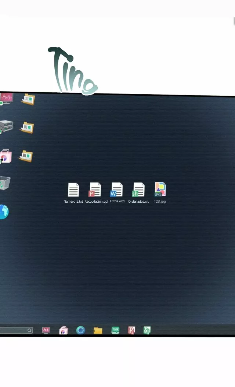This screenshot has width=235, height=387.
Task: Launch the pulse monitor app from the taskbar
Action: [x=46, y=330]
